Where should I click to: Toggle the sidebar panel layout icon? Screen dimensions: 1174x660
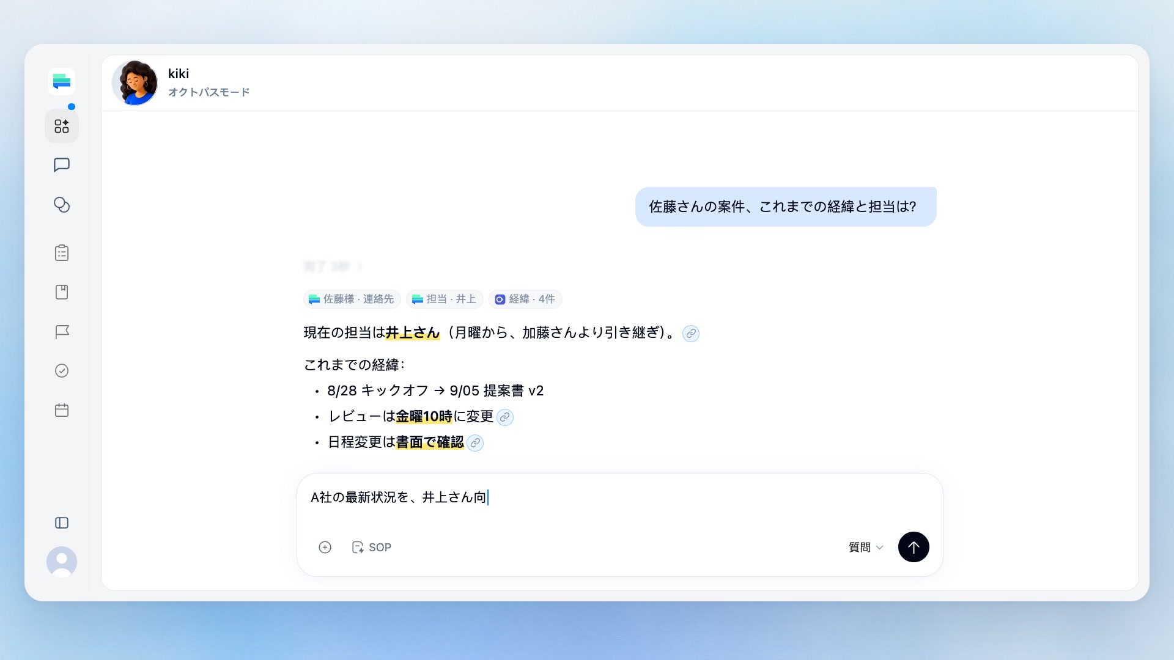coord(62,523)
